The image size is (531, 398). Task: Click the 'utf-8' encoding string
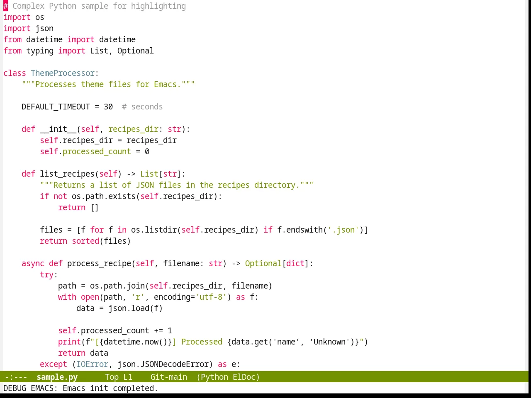point(211,297)
